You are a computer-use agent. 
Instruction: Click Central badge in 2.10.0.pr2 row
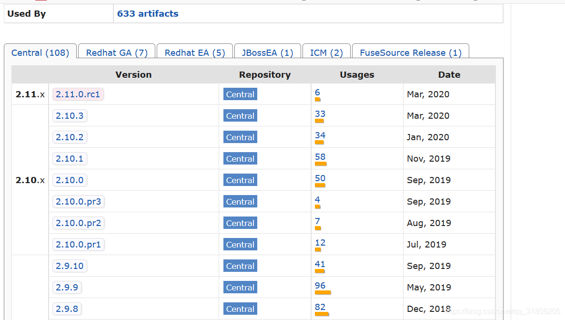tap(241, 223)
